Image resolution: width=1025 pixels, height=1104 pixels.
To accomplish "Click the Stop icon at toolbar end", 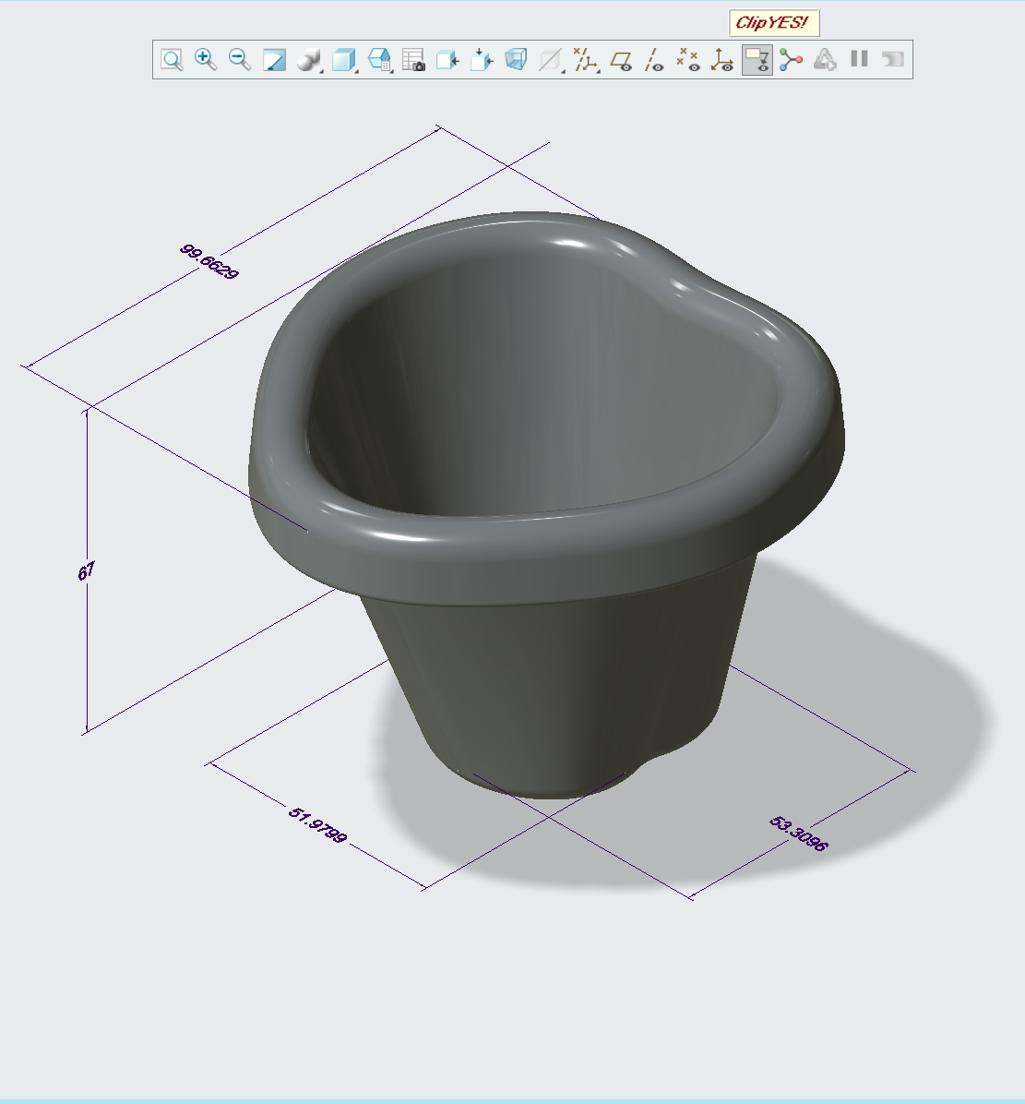I will [893, 59].
